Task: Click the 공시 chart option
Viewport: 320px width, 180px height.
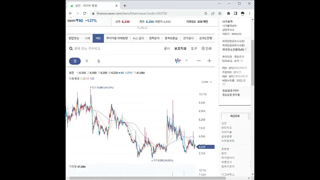Action: click(167, 49)
